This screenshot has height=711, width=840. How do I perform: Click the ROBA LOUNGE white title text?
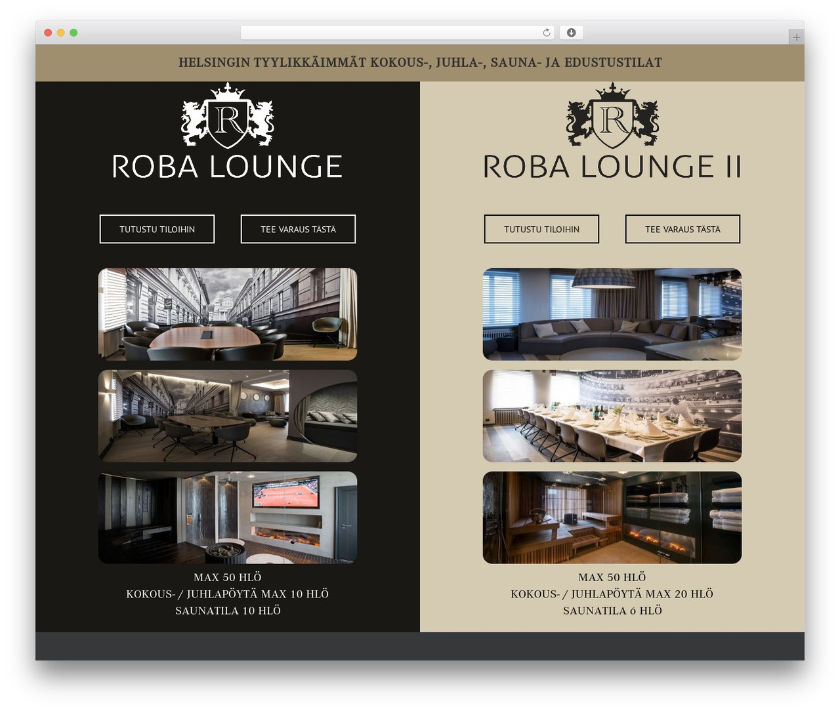(x=227, y=167)
